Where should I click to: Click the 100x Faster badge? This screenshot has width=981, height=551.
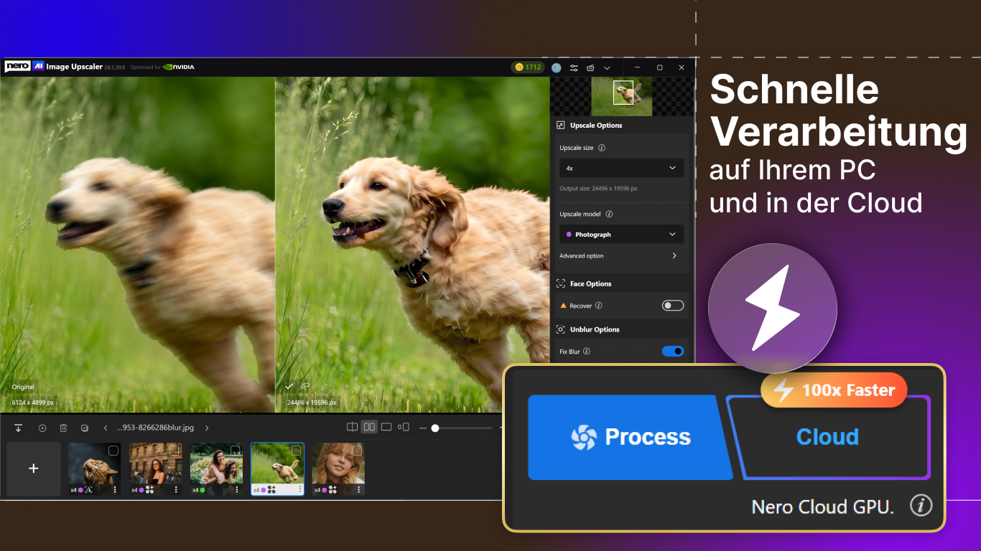pyautogui.click(x=834, y=390)
